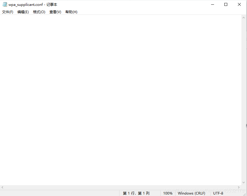
Task: Click the horizontal scrollbar left arrow
Action: [x=2, y=187]
